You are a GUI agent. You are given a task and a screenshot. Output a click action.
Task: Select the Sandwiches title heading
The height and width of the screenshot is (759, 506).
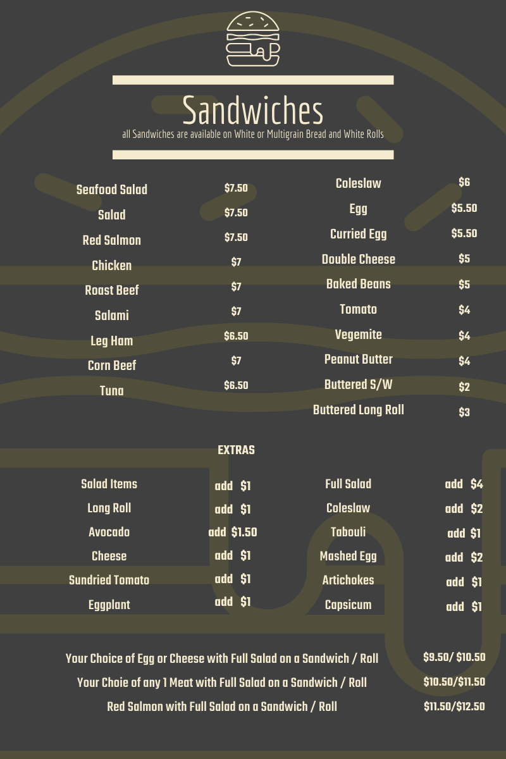coord(253,111)
